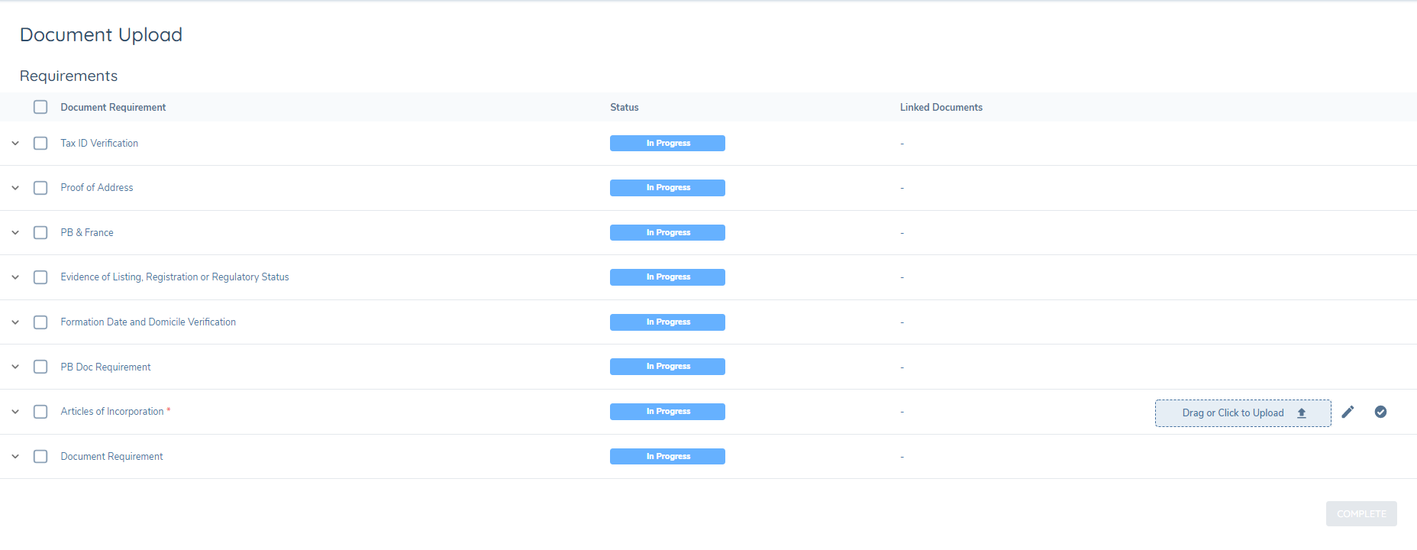
Task: Click the Status column header
Action: coord(624,108)
